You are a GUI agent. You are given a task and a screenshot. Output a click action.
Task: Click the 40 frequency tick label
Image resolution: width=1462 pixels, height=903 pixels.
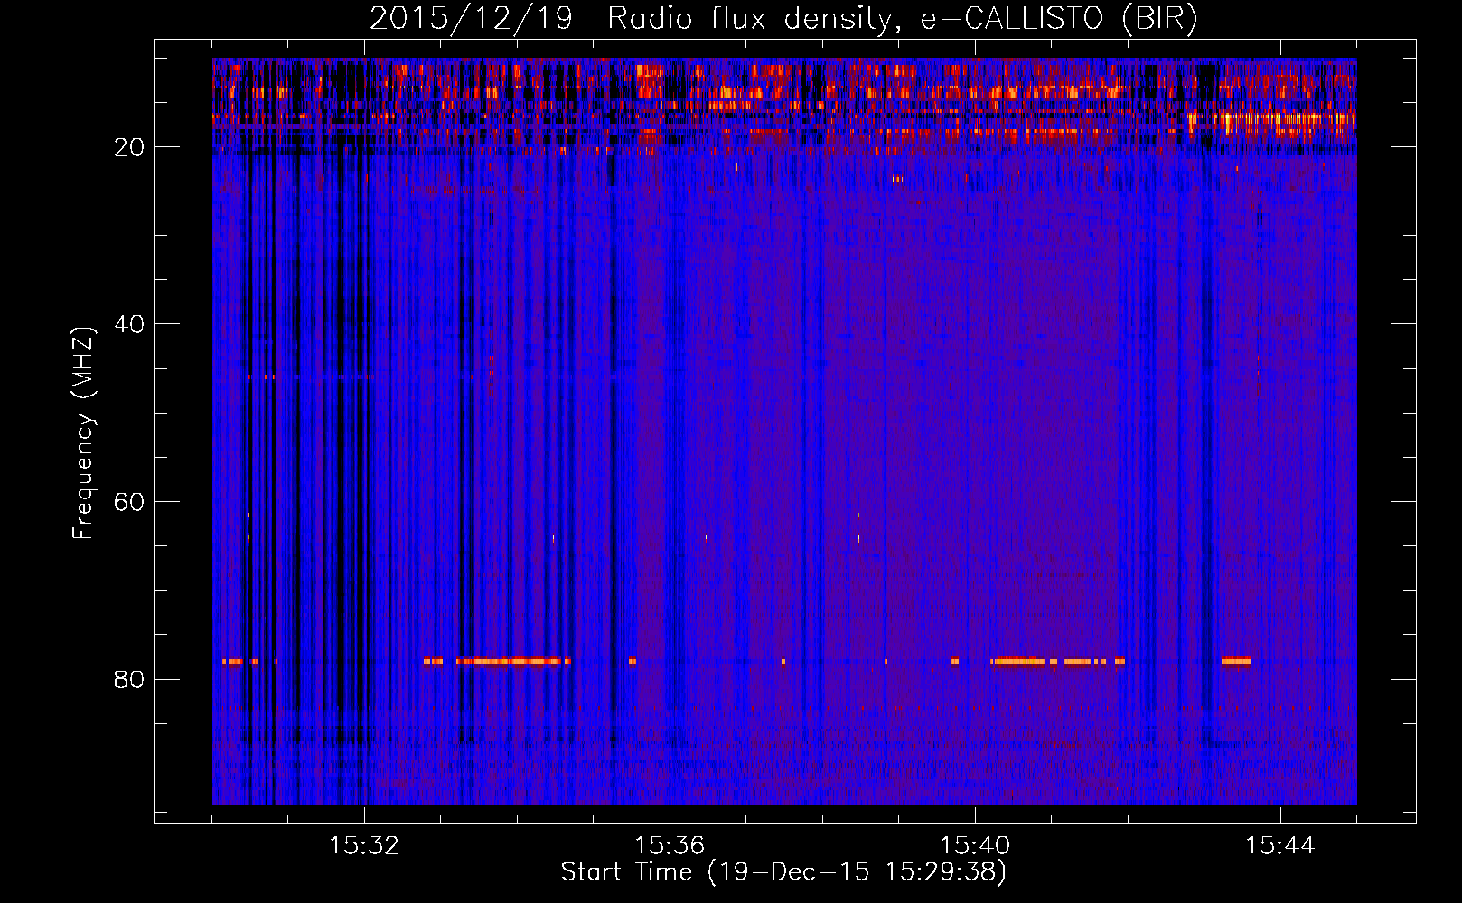[x=129, y=324]
